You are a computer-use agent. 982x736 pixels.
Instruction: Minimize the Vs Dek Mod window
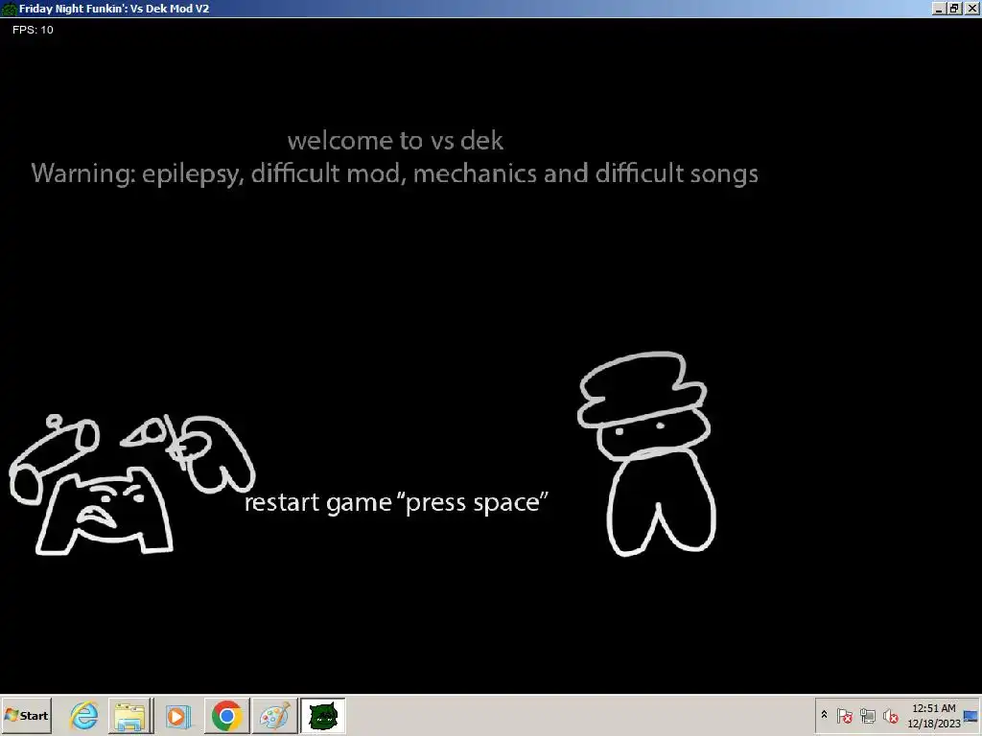pos(939,9)
